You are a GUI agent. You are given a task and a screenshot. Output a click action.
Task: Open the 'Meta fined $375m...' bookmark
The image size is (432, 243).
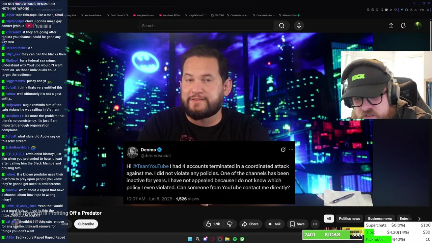171,15
